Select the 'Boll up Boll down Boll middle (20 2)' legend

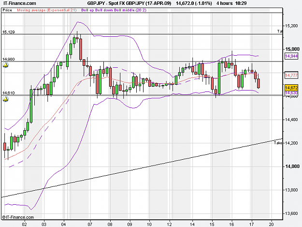114,10
